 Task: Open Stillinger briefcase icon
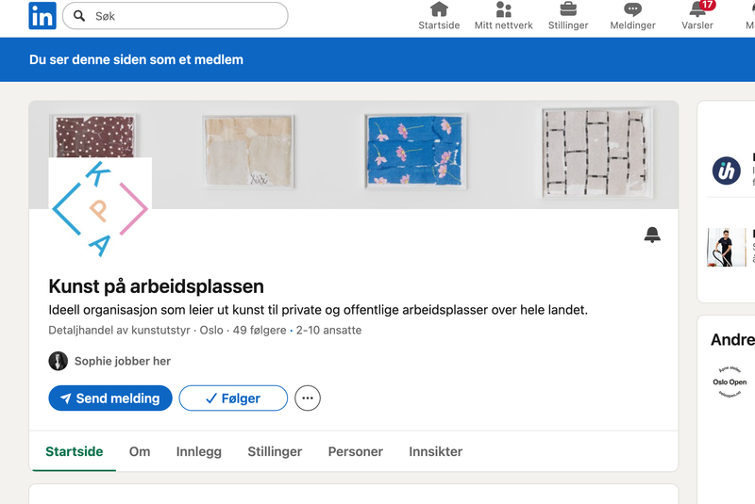(x=568, y=10)
